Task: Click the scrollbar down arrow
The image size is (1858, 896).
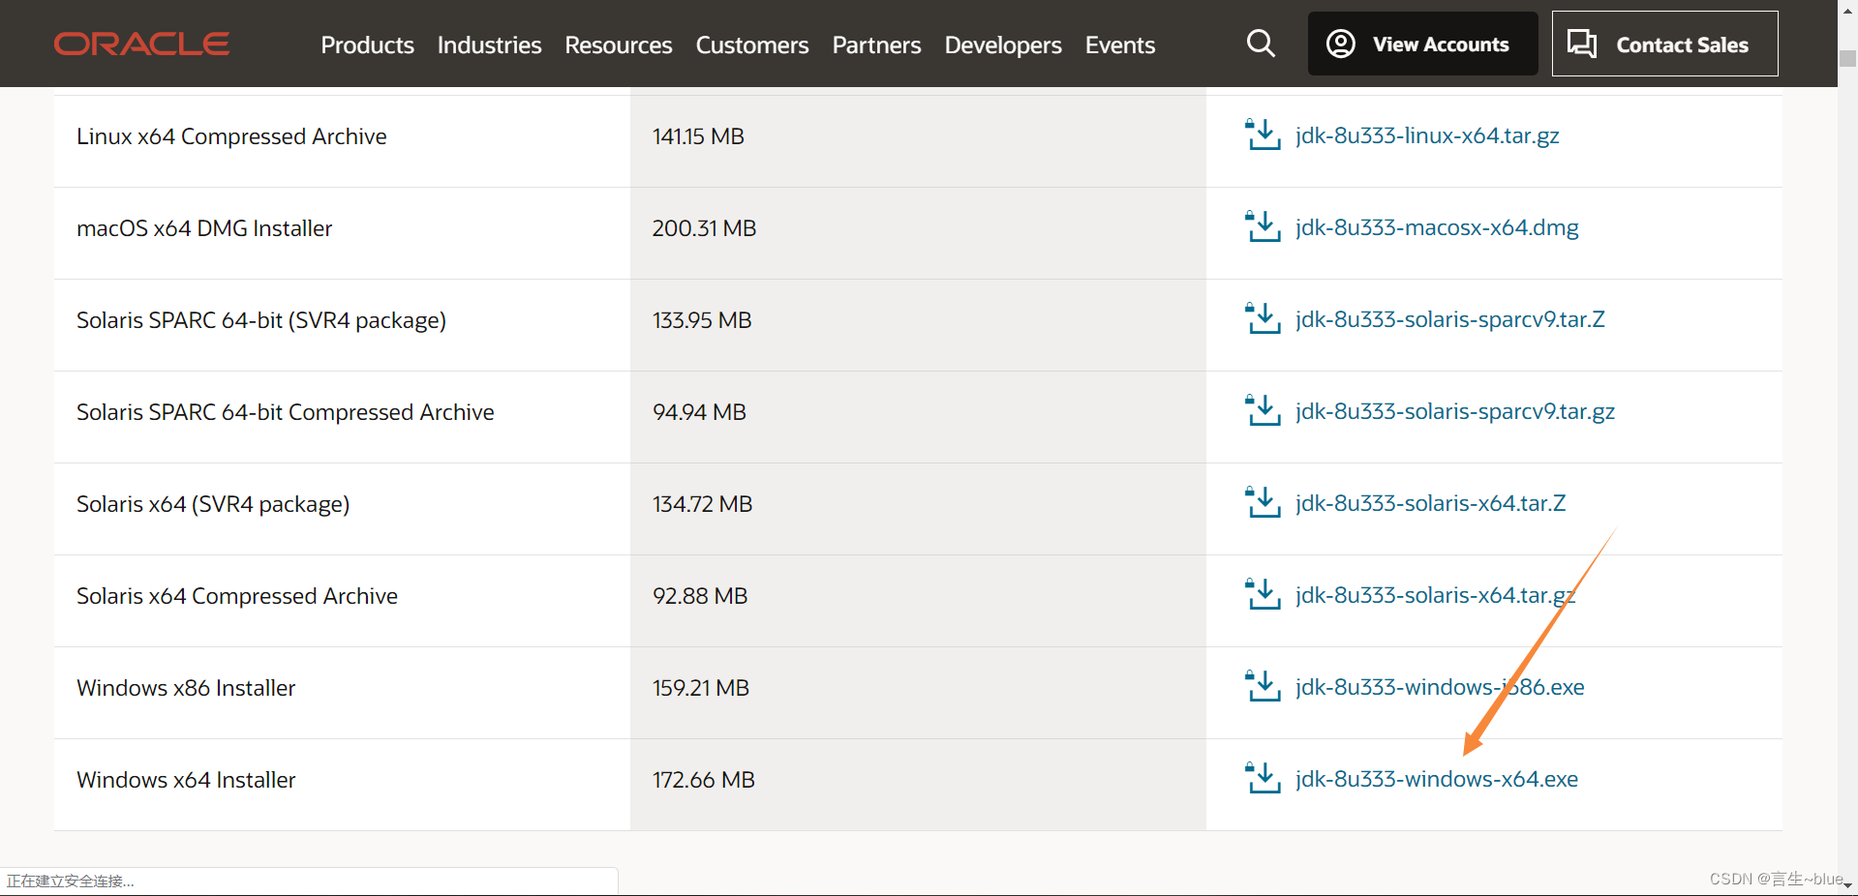Action: point(1847,884)
